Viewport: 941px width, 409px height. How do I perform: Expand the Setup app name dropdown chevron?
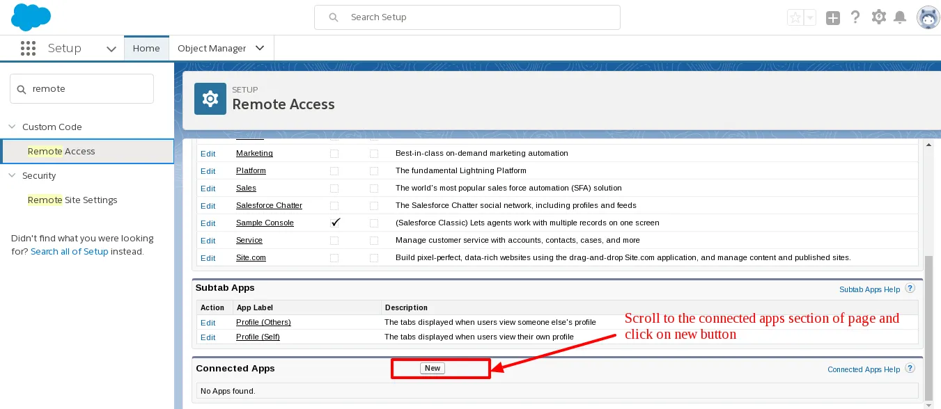pyautogui.click(x=111, y=49)
